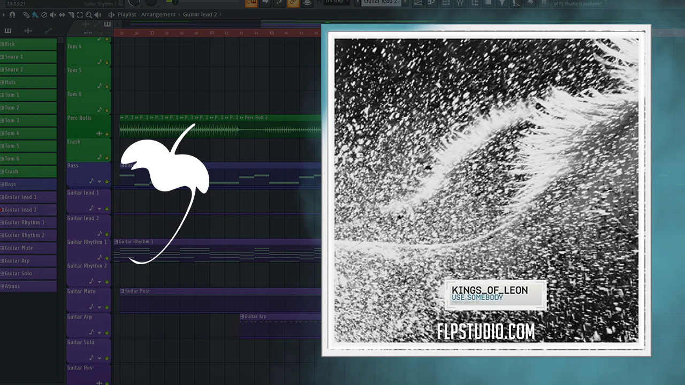Click the Tom 6 track note icon
This screenshot has height=385, width=685.
coord(100,110)
